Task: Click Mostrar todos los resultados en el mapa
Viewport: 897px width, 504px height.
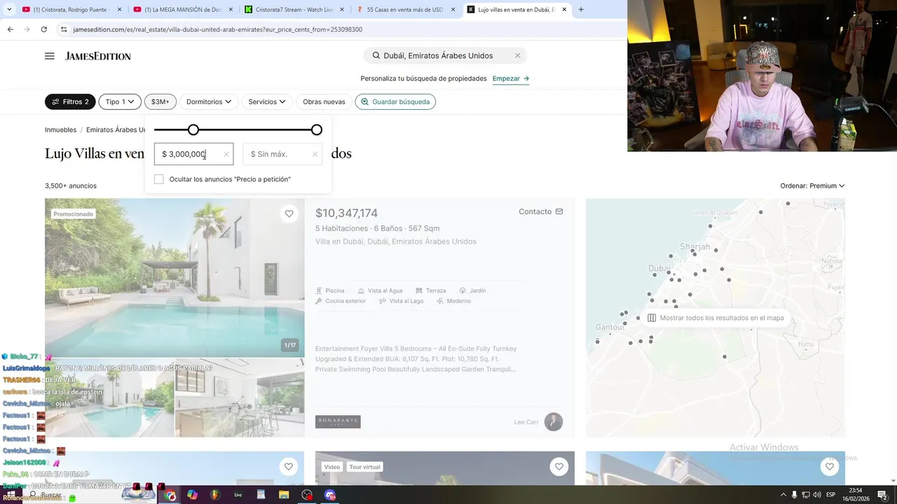Action: 715,318
